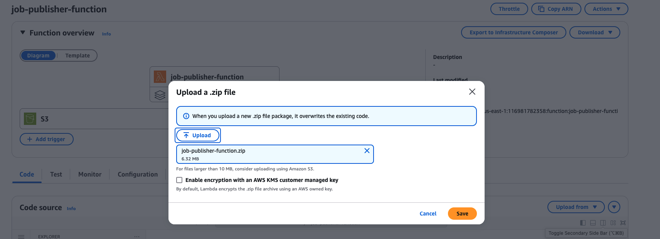The width and height of the screenshot is (660, 239).
Task: Open the Actions dropdown
Action: pyautogui.click(x=606, y=9)
